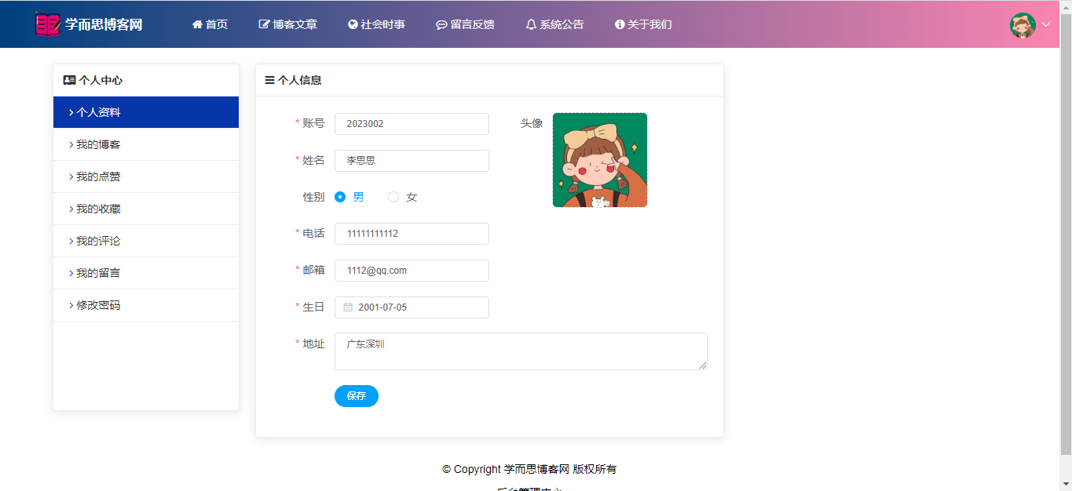The height and width of the screenshot is (491, 1072).
Task: Click the chat bubble icon beside 留言反馈
Action: (441, 24)
